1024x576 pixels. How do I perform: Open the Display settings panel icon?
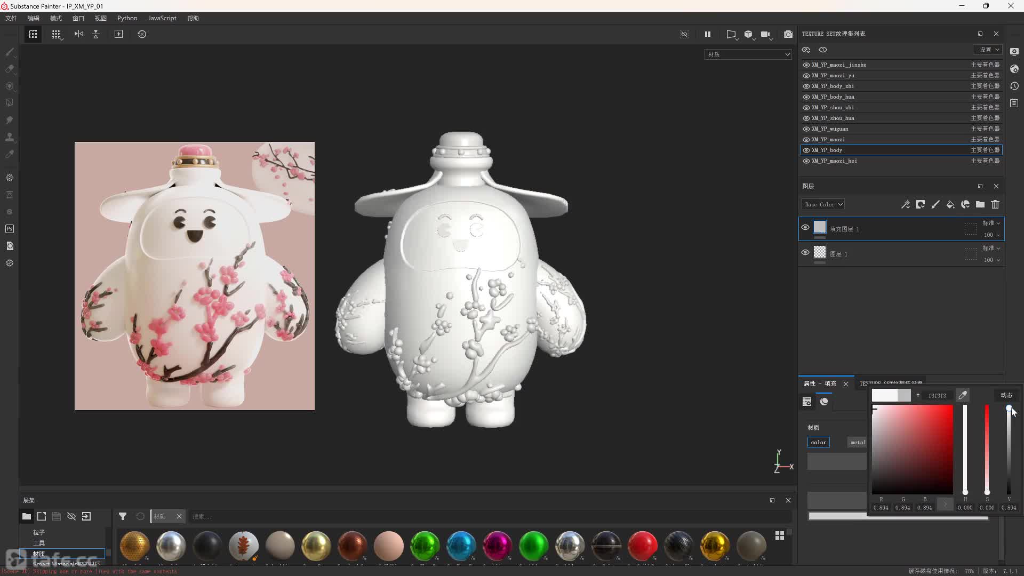click(x=1014, y=52)
